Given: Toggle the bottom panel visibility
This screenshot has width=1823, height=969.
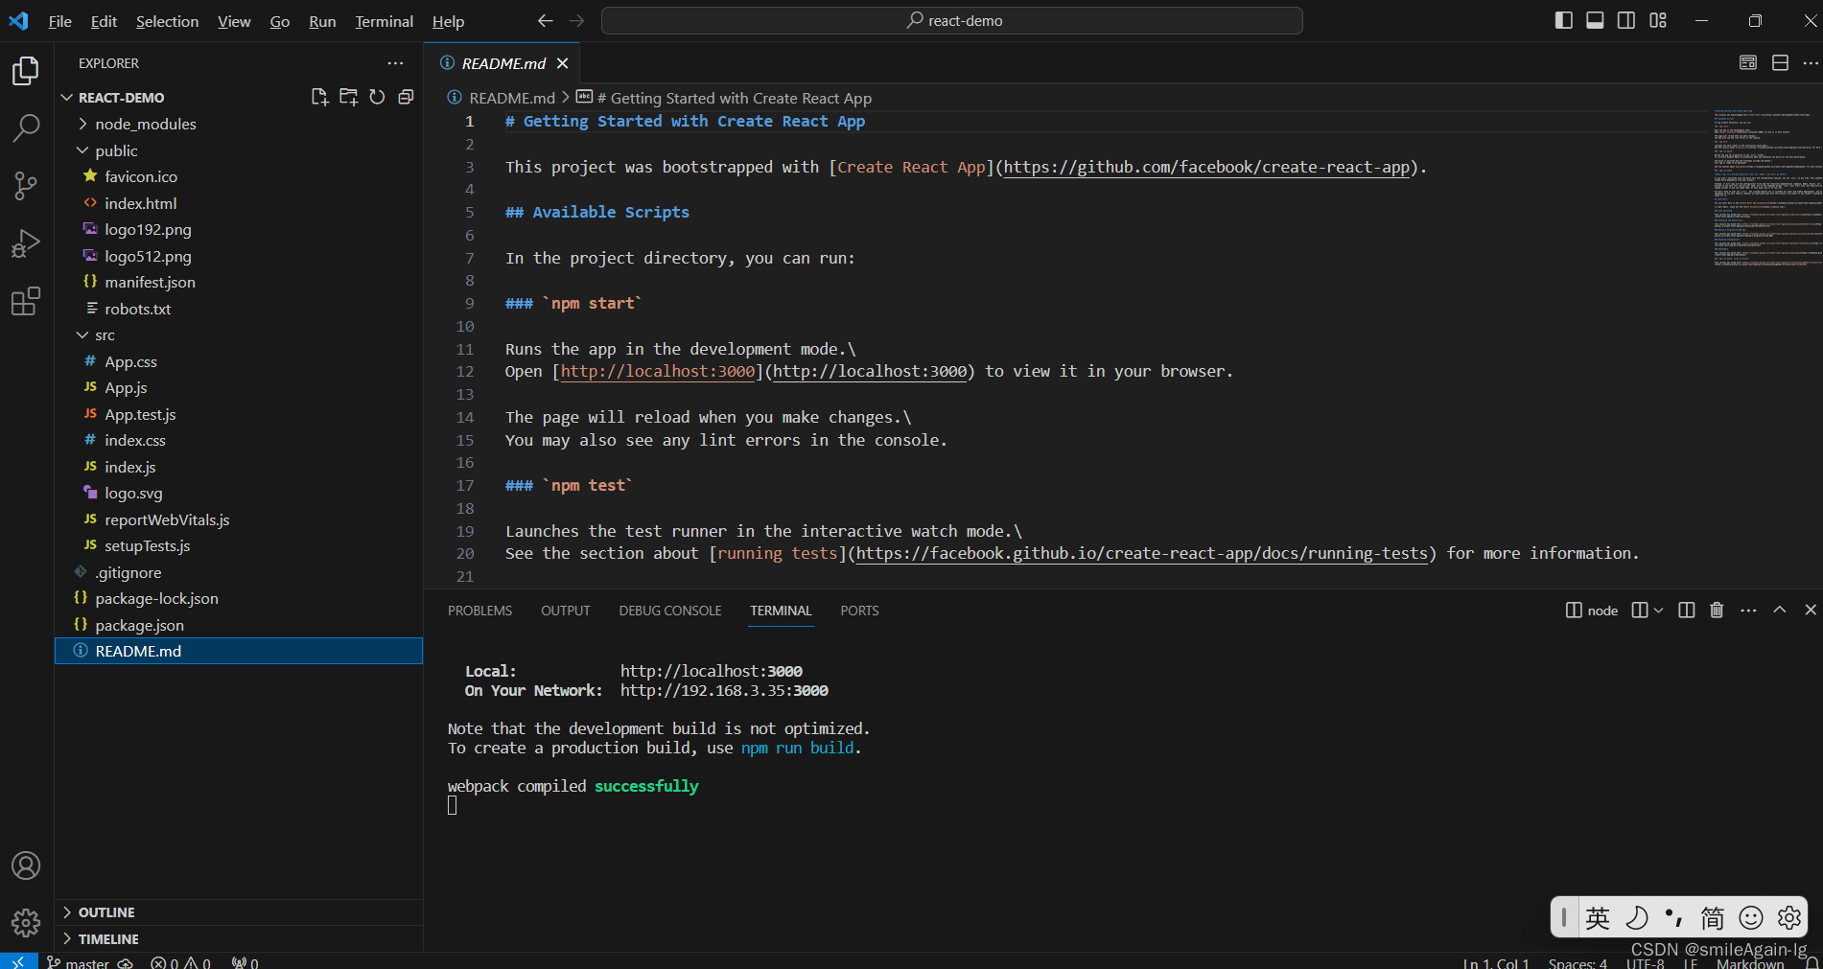Looking at the screenshot, I should pos(1595,21).
